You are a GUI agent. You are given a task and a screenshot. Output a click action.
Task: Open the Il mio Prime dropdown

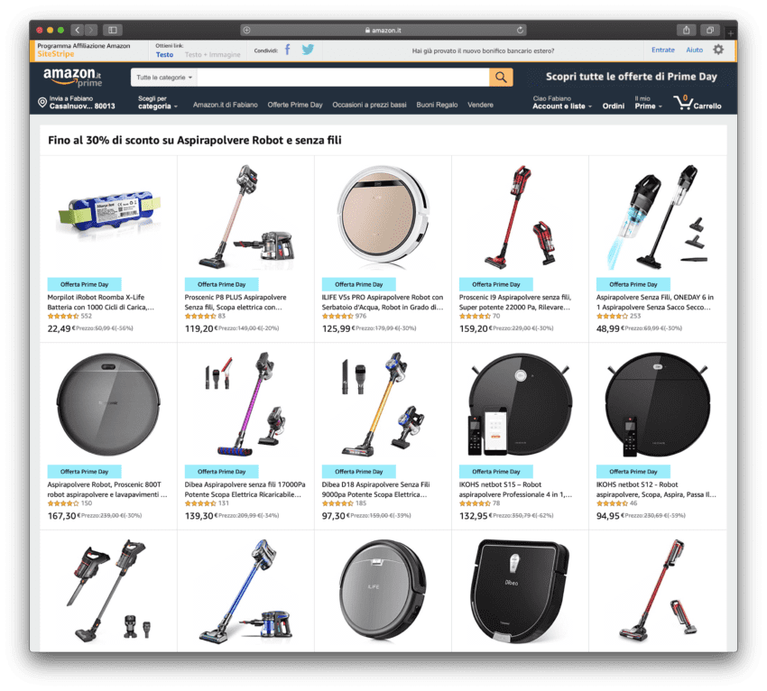click(x=648, y=102)
